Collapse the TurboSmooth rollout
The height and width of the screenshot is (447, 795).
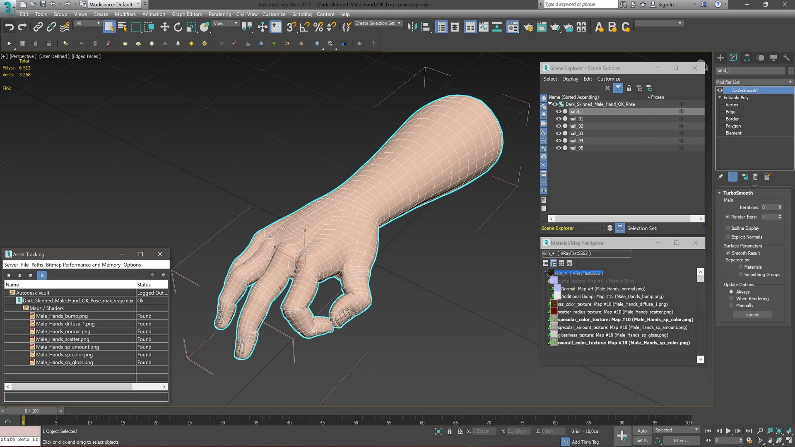(719, 193)
